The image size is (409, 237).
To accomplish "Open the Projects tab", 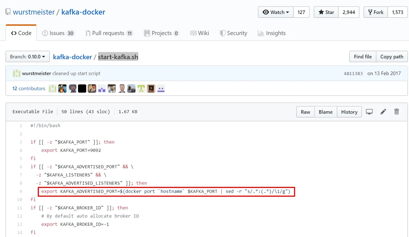I will click(x=161, y=33).
